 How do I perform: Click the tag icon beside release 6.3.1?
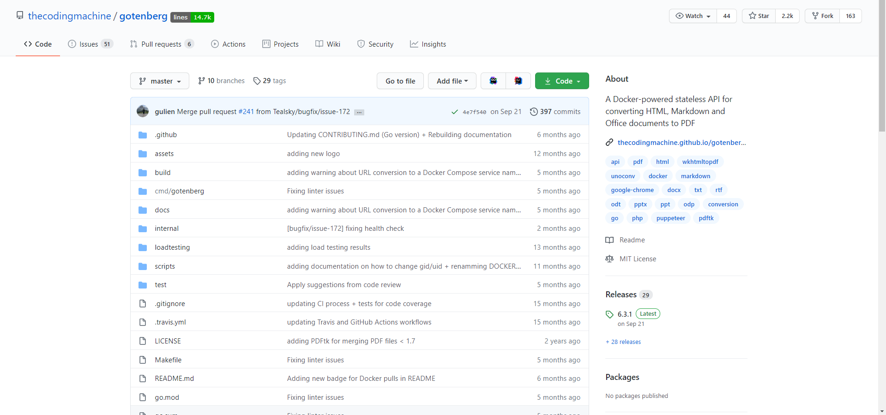[609, 314]
